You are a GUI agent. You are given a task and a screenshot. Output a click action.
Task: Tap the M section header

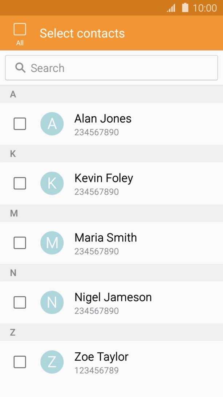point(14,213)
